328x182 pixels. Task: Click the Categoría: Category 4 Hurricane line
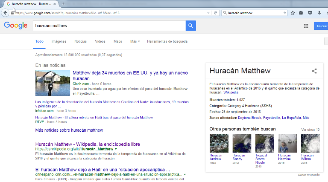coord(240,106)
